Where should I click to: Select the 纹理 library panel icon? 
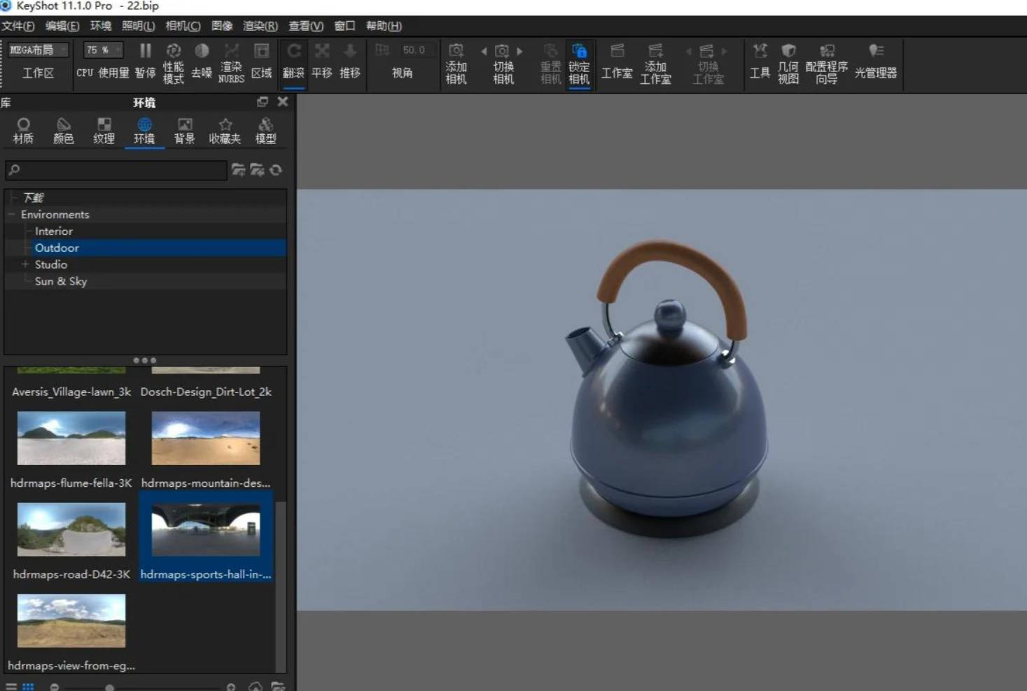[x=104, y=130]
